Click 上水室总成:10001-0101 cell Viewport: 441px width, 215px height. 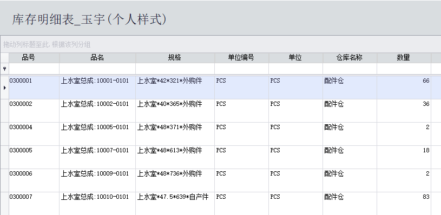[97, 88]
